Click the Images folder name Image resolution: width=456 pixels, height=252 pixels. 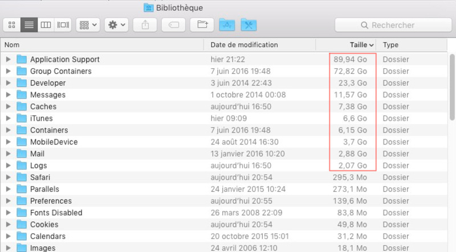click(43, 248)
